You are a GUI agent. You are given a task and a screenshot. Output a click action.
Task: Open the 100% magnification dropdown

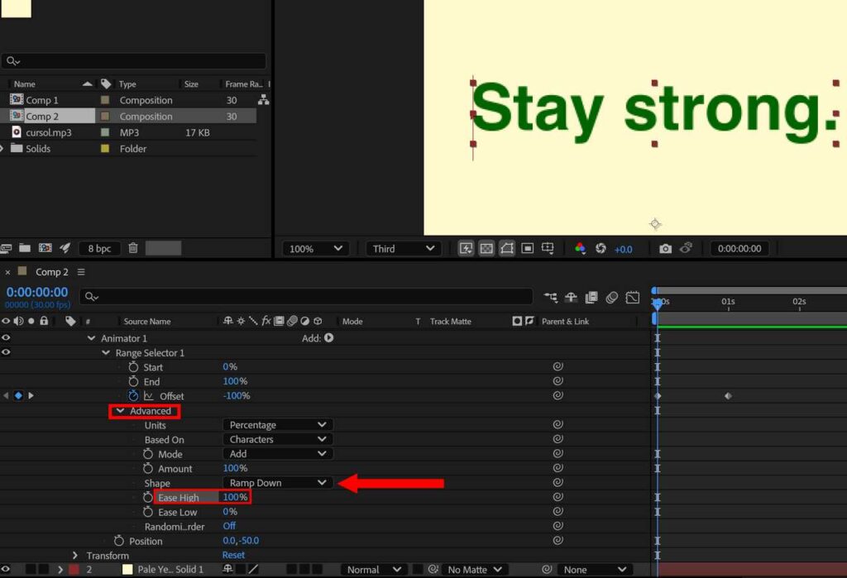pos(315,249)
